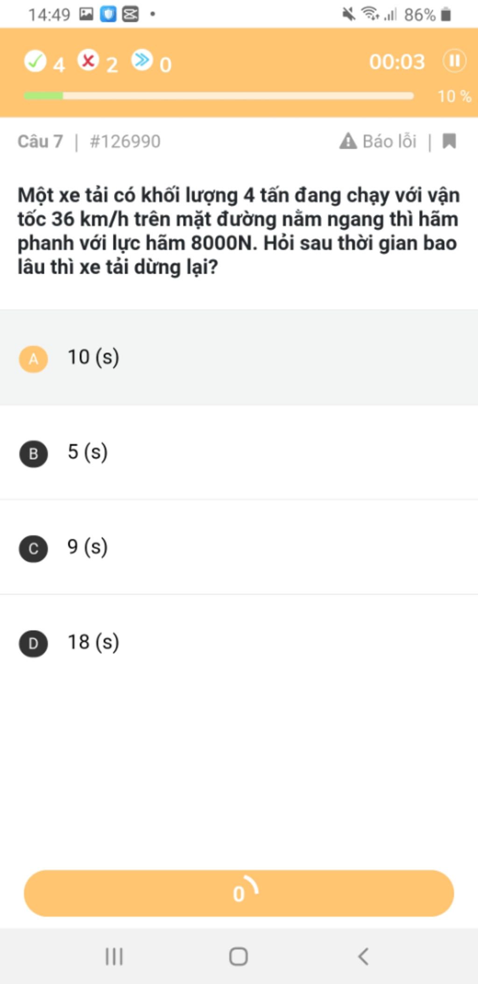Choose answer B 5 (s)
This screenshot has height=984, width=478.
tap(239, 453)
